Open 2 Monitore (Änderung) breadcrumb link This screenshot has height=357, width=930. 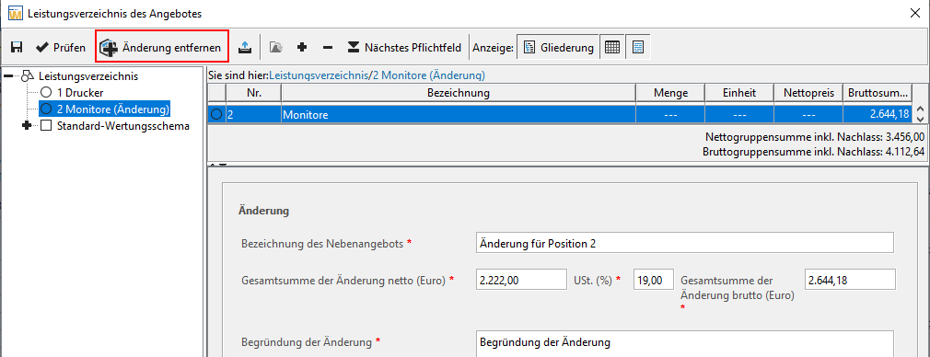(429, 75)
